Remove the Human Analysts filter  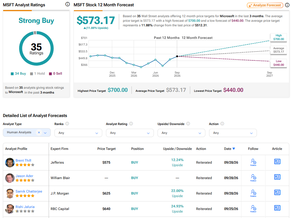pyautogui.click(x=39, y=132)
